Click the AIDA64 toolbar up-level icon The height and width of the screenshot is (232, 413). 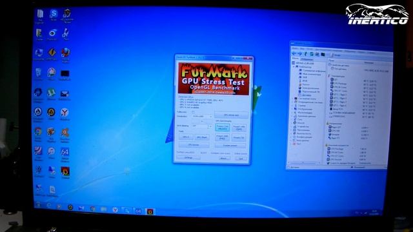(306, 54)
